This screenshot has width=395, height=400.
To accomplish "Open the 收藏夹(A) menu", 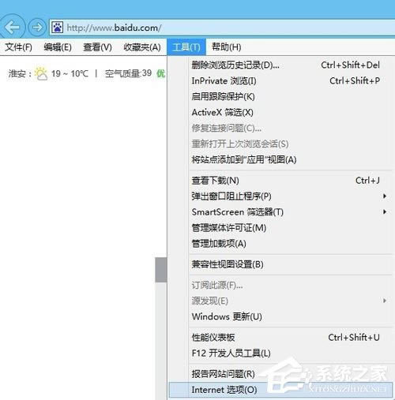I will (142, 47).
